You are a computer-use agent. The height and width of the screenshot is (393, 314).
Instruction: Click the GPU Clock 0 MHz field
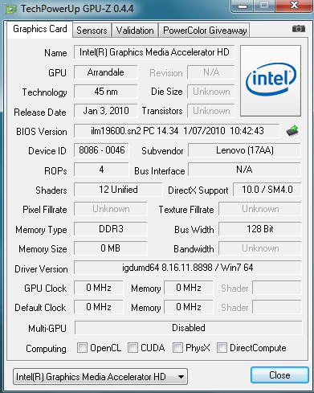pos(99,288)
